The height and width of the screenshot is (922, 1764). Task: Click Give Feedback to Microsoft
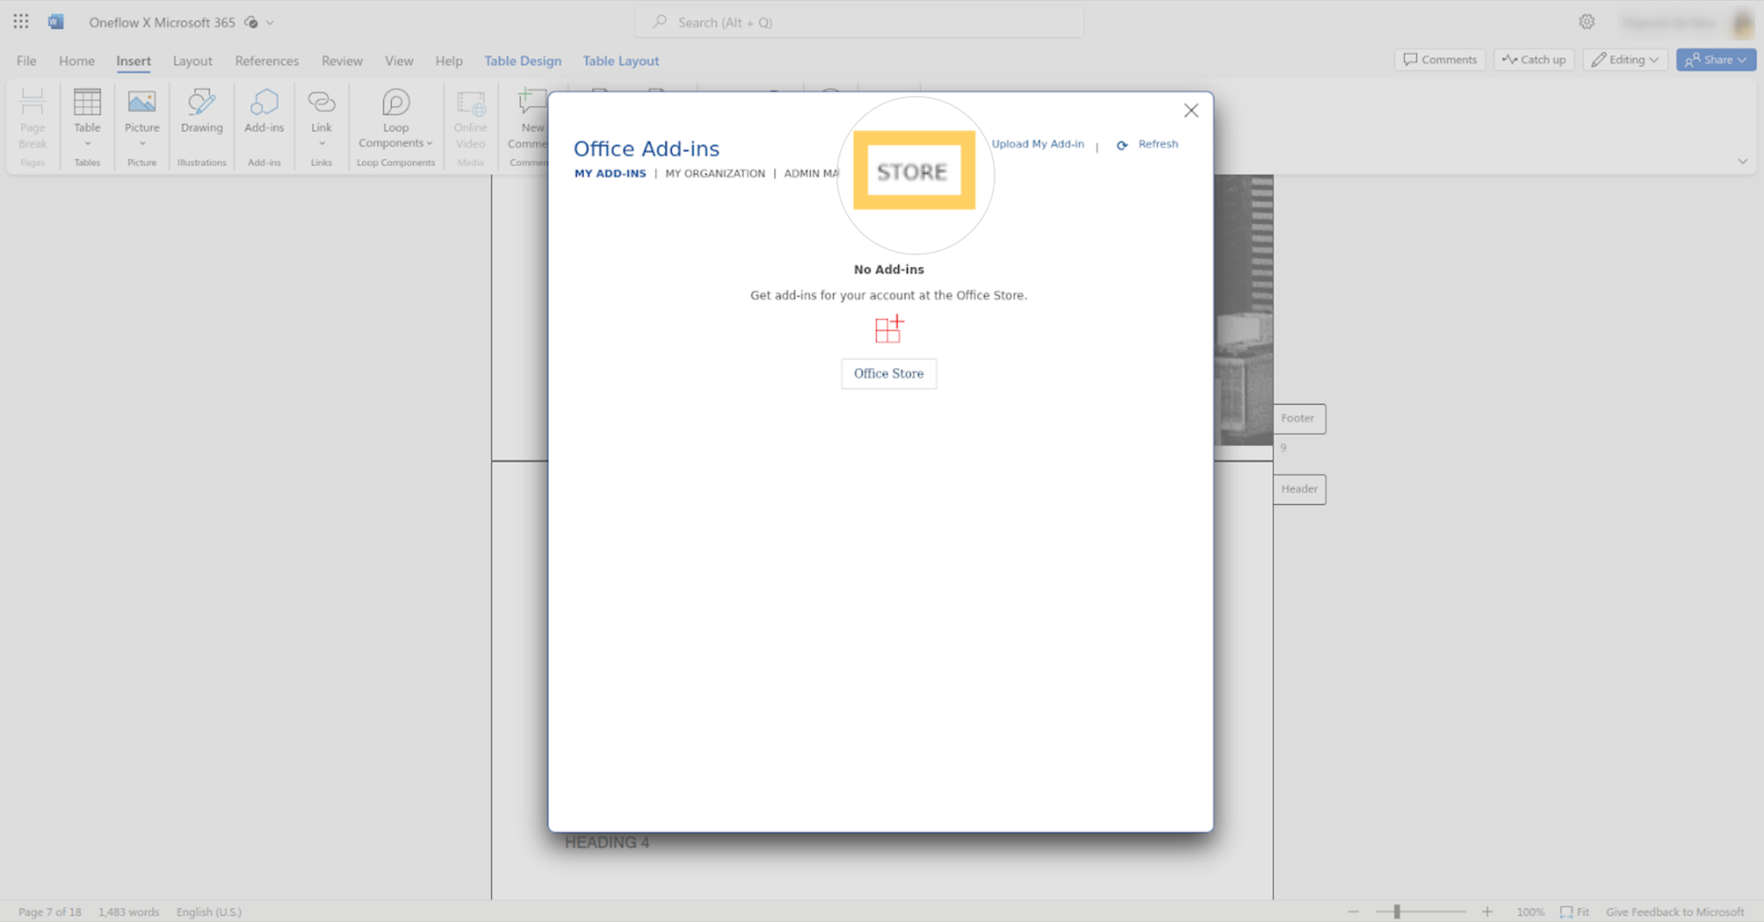coord(1675,911)
